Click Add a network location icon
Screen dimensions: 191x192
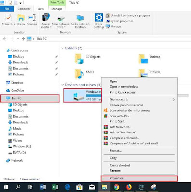[x=80, y=22]
